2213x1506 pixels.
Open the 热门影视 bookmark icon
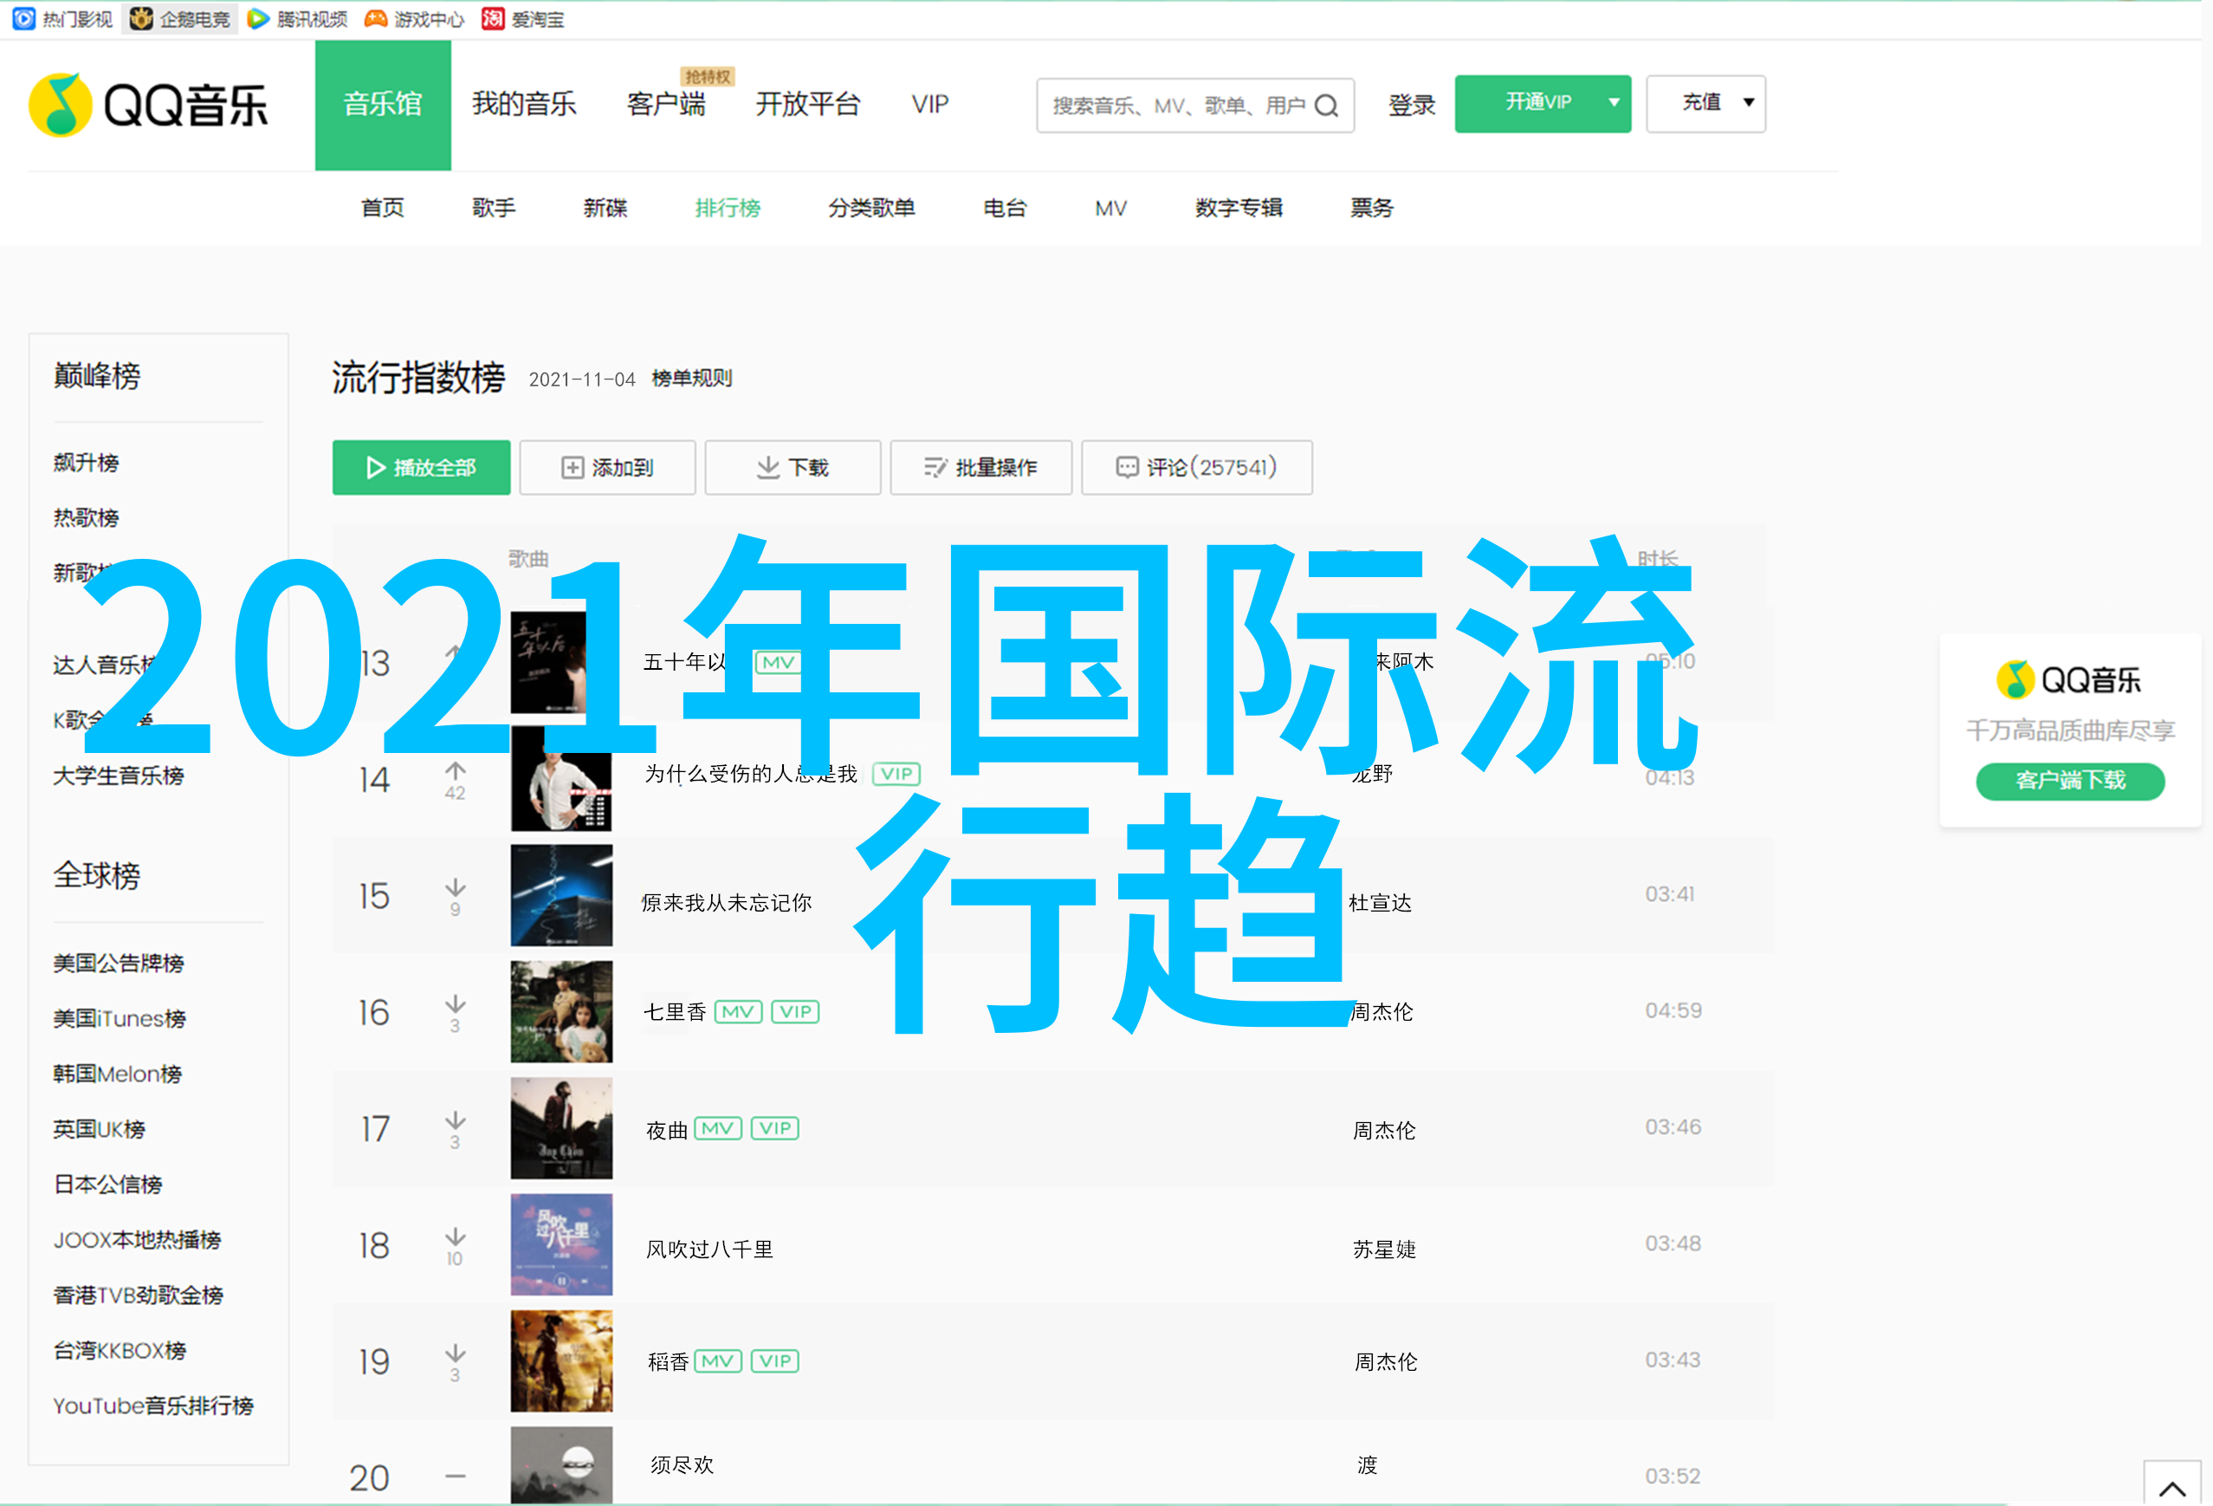pos(23,18)
